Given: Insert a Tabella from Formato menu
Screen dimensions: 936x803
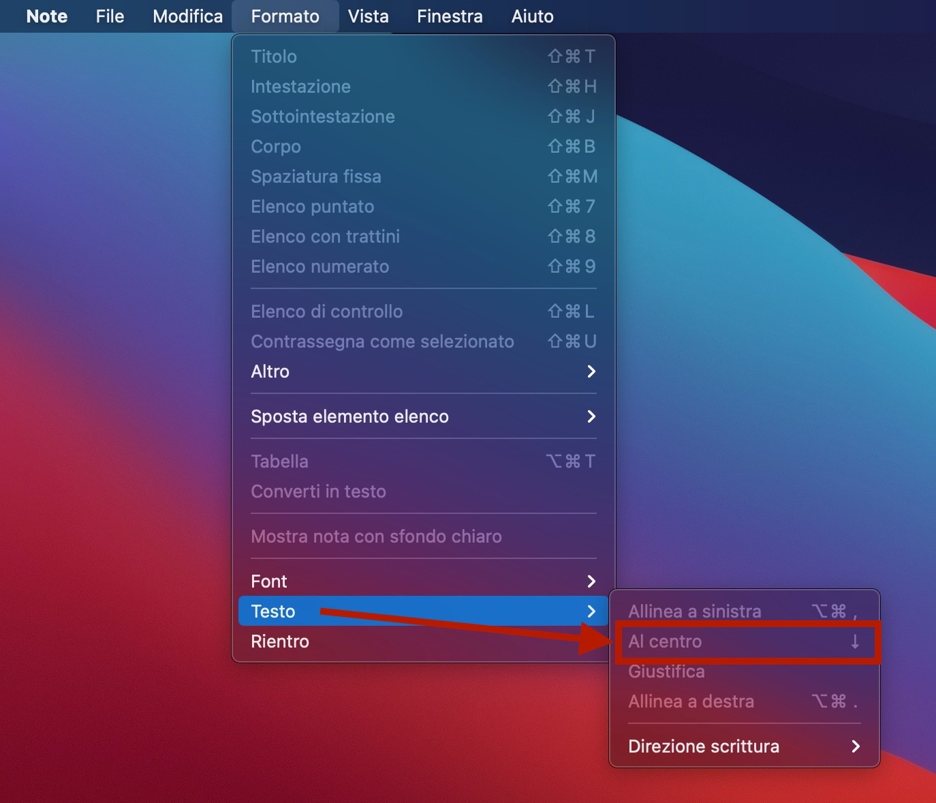Looking at the screenshot, I should coord(423,461).
